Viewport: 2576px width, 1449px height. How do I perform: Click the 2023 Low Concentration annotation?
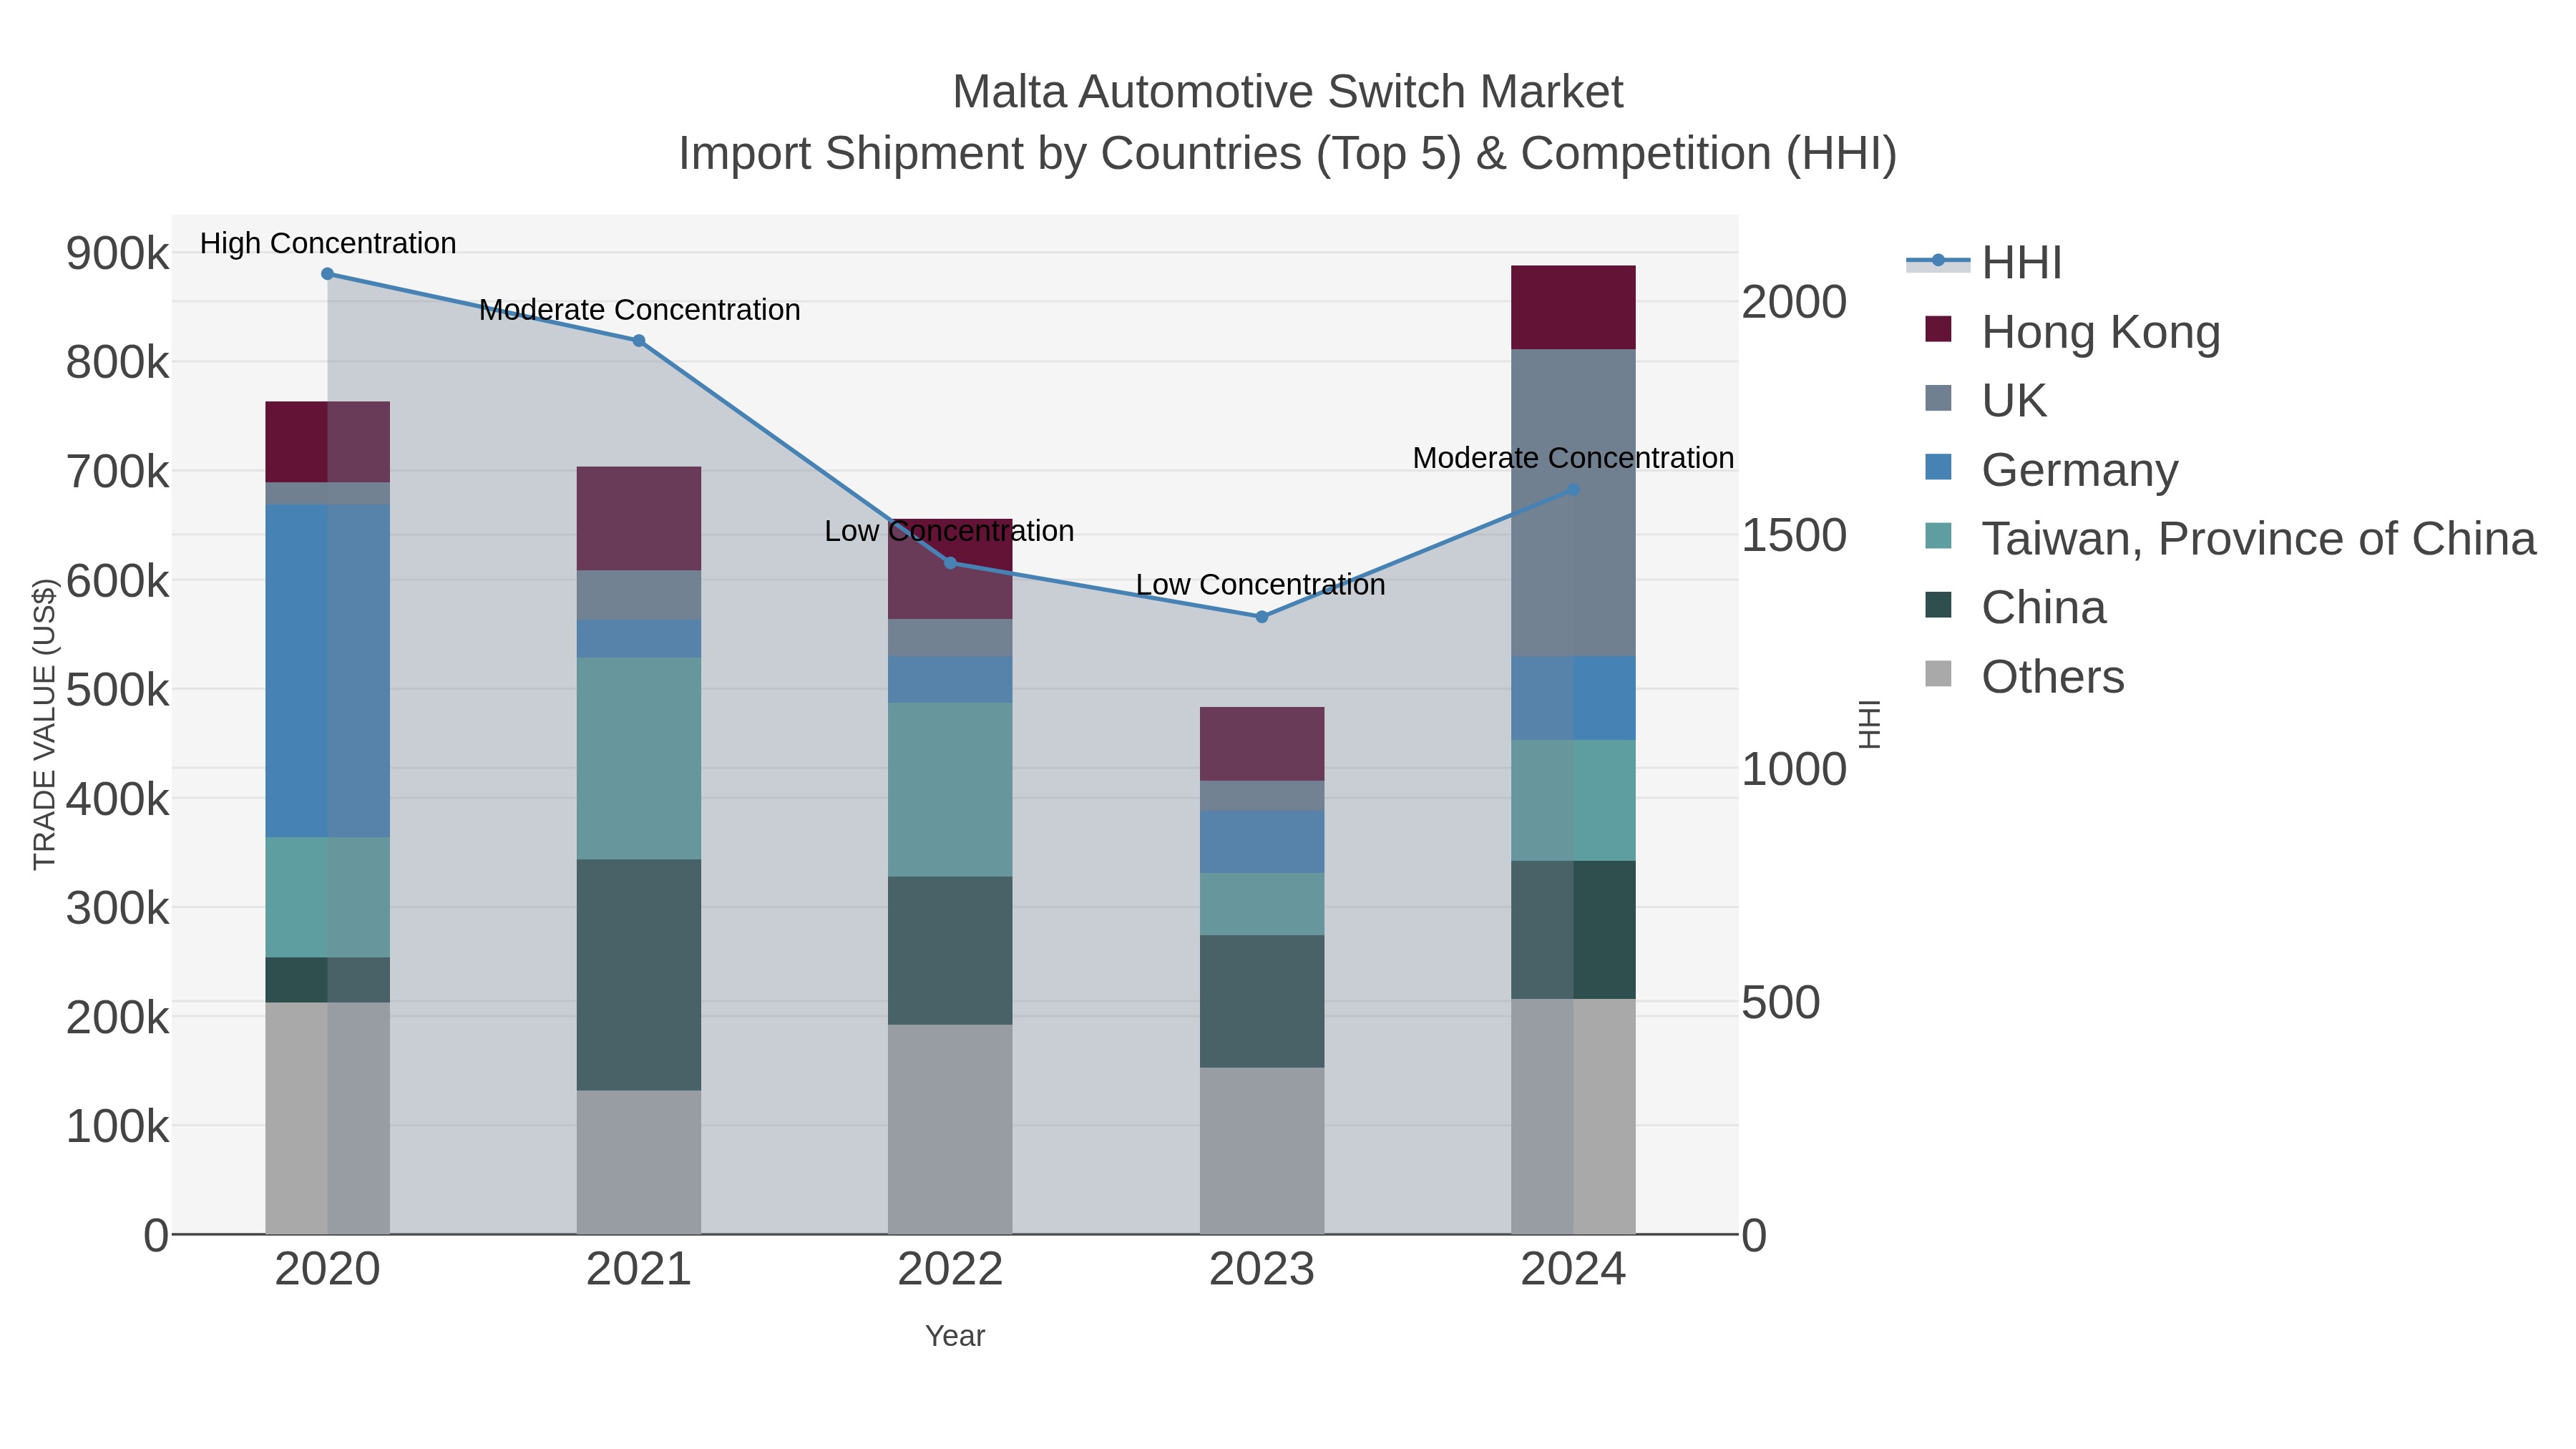[x=1261, y=585]
